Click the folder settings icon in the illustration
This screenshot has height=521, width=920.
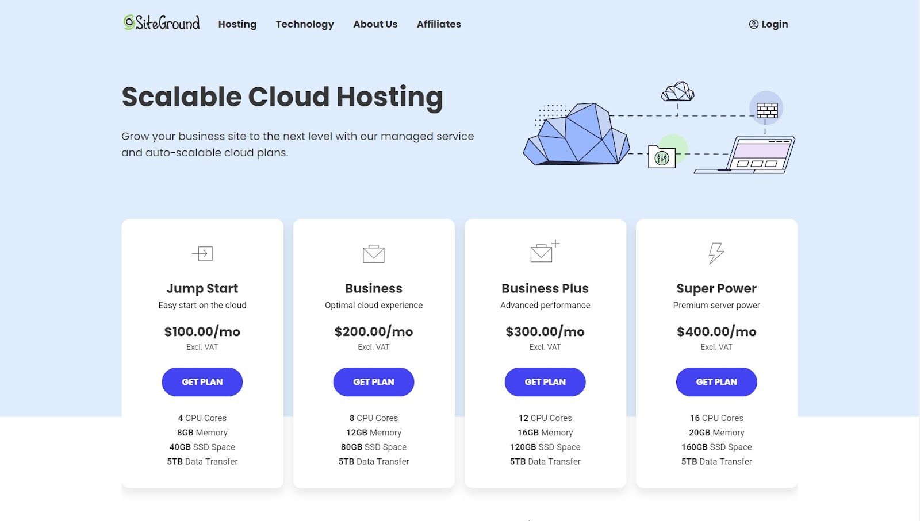[x=662, y=157]
